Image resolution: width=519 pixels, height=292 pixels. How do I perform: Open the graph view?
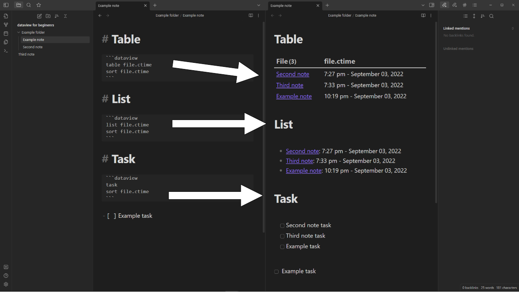pyautogui.click(x=5, y=24)
